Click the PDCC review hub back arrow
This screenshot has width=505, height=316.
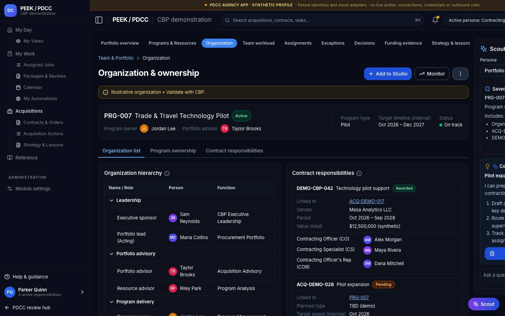7,308
